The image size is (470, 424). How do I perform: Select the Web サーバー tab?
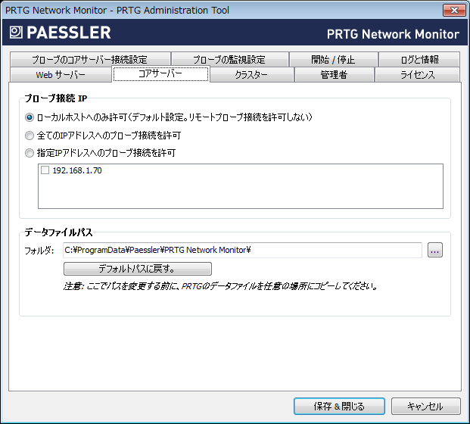pos(61,74)
